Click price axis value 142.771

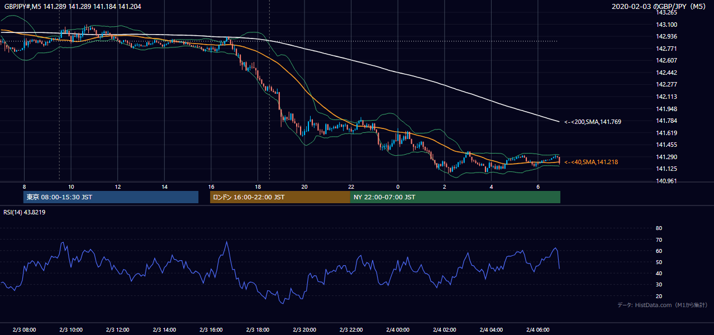click(667, 49)
